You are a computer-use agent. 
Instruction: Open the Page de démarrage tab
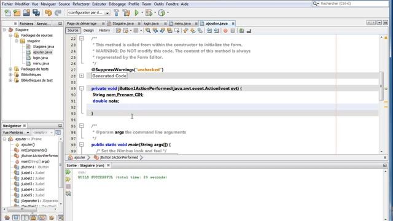coord(82,23)
